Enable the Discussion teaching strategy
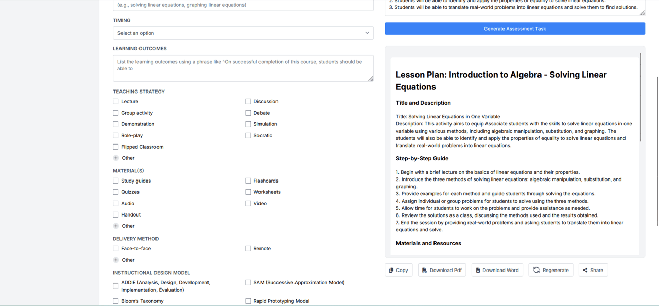The width and height of the screenshot is (659, 306). (x=248, y=101)
